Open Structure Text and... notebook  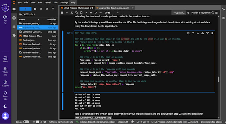[x=38, y=44]
